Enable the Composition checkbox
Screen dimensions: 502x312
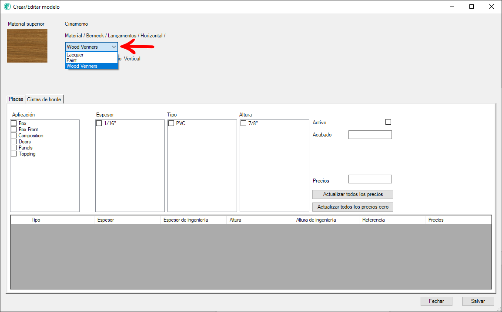coord(14,135)
